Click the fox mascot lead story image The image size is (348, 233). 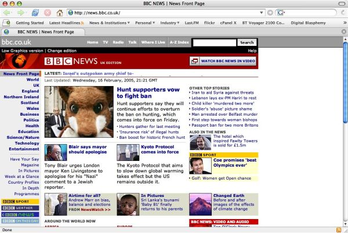pyautogui.click(x=79, y=112)
